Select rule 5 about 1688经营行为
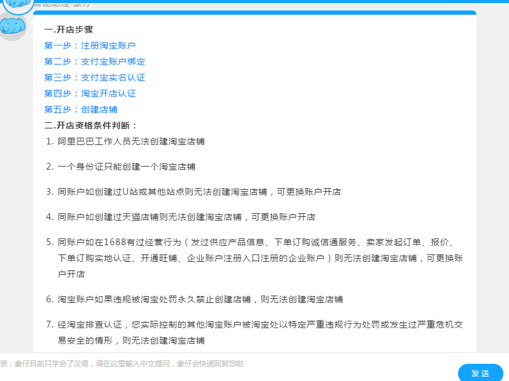509x381 pixels. [254, 258]
